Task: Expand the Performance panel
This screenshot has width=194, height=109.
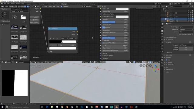Action: point(169,70)
